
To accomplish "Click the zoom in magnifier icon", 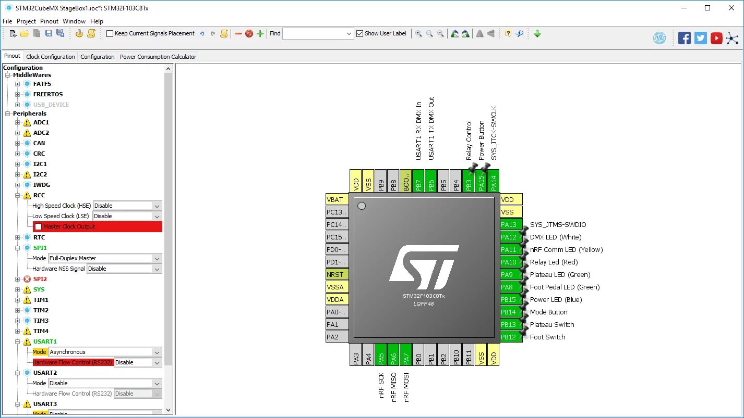I will click(418, 33).
